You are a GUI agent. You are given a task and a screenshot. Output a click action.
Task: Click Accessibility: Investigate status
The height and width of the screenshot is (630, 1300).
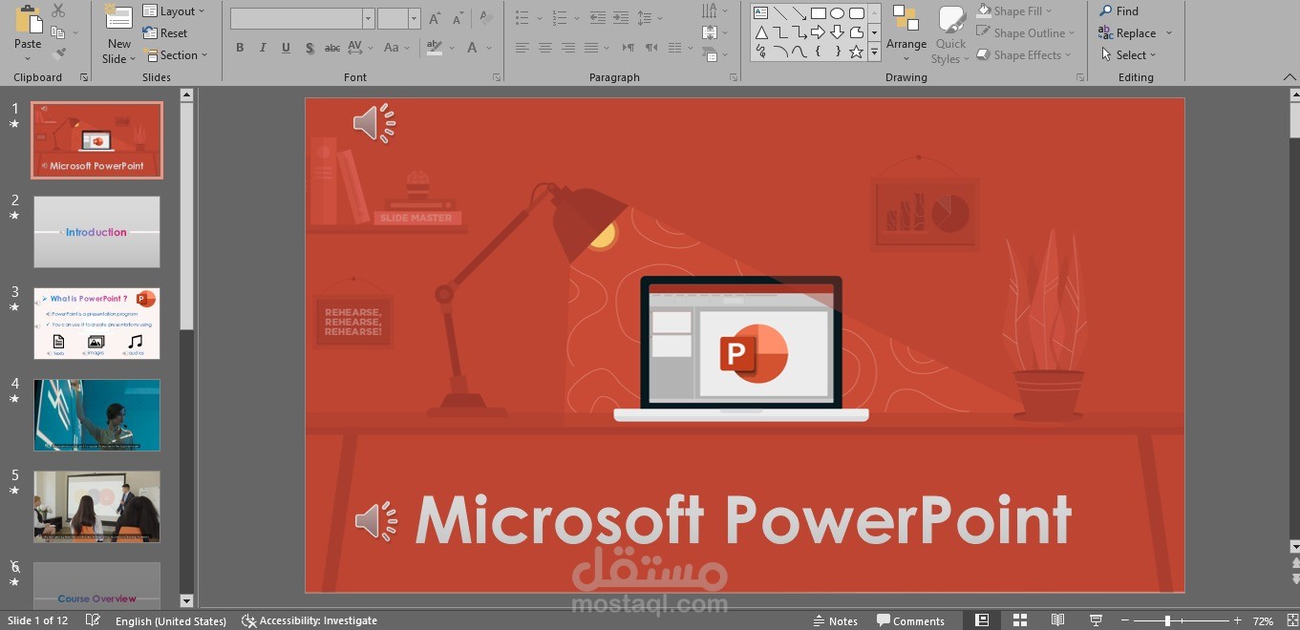(x=309, y=620)
